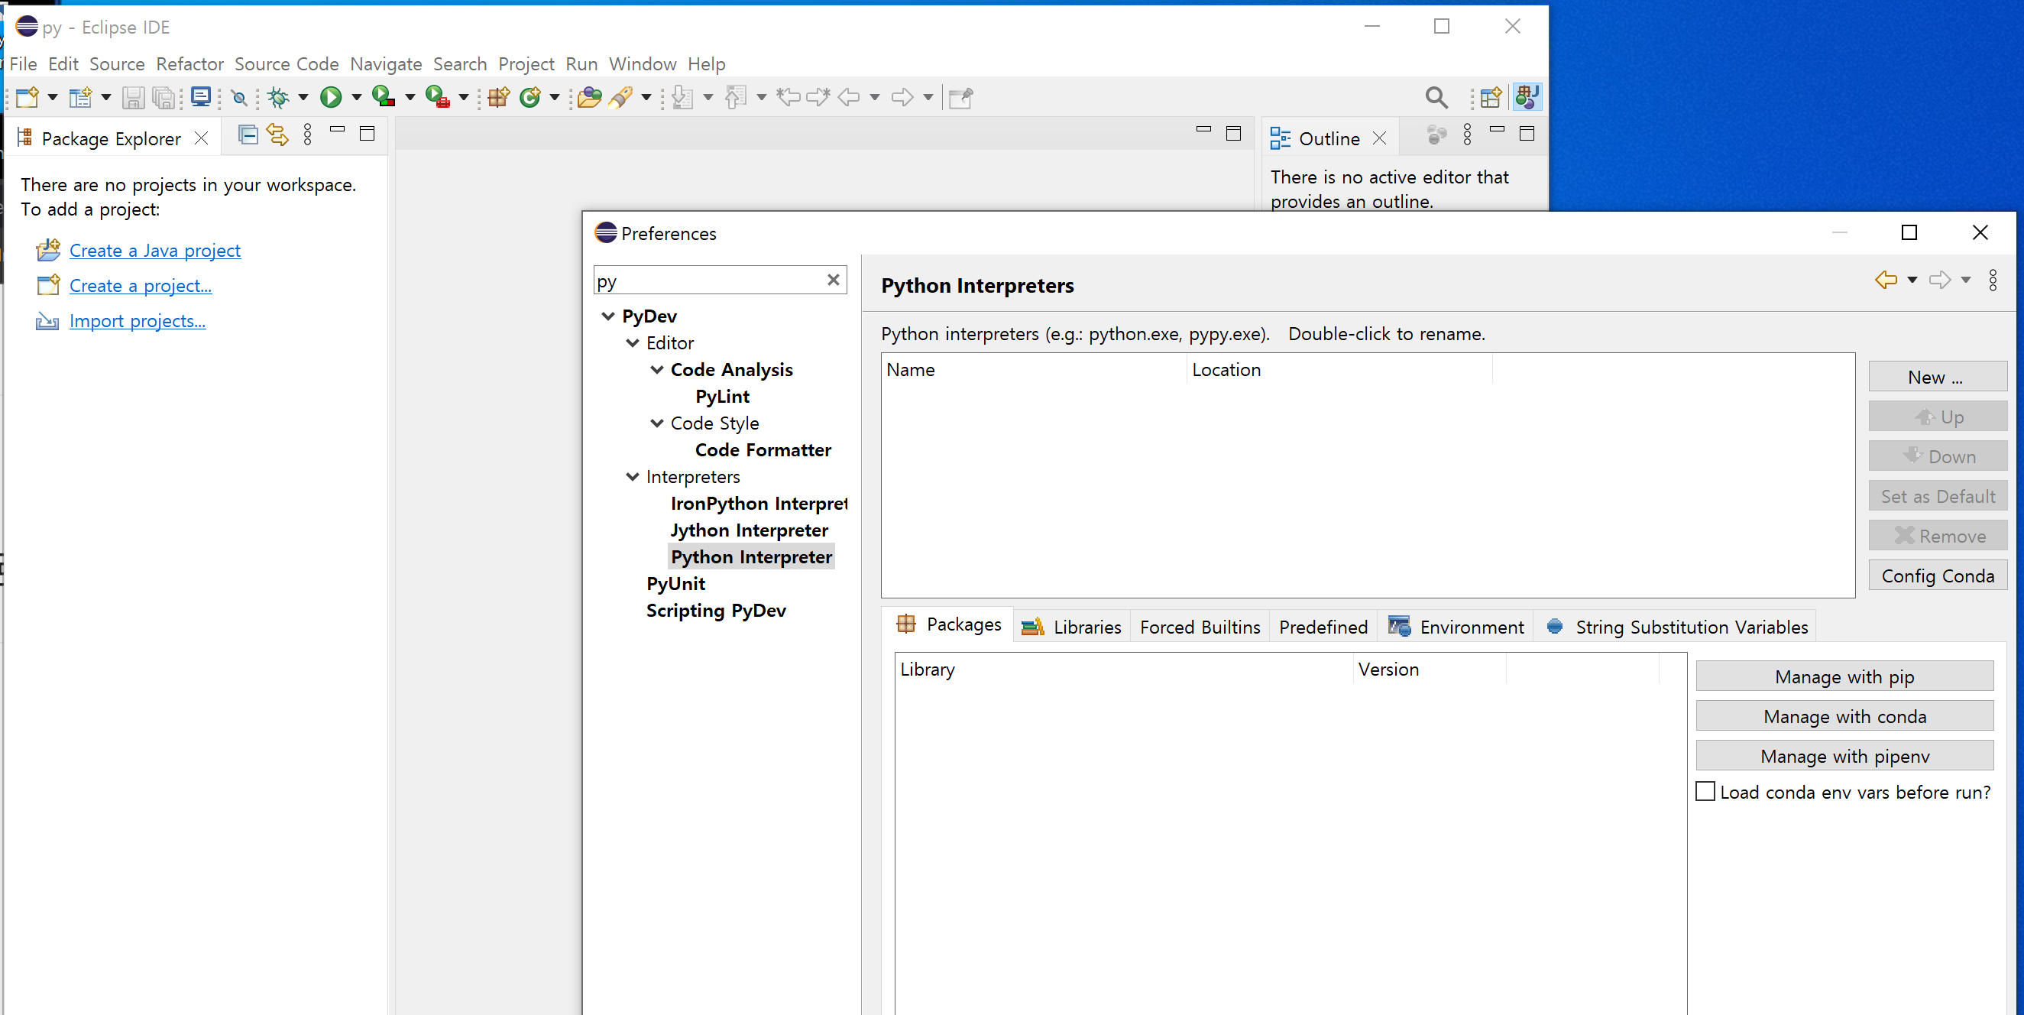Toggle Link with Editor in Package Explorer
2024x1015 pixels.
pos(277,135)
